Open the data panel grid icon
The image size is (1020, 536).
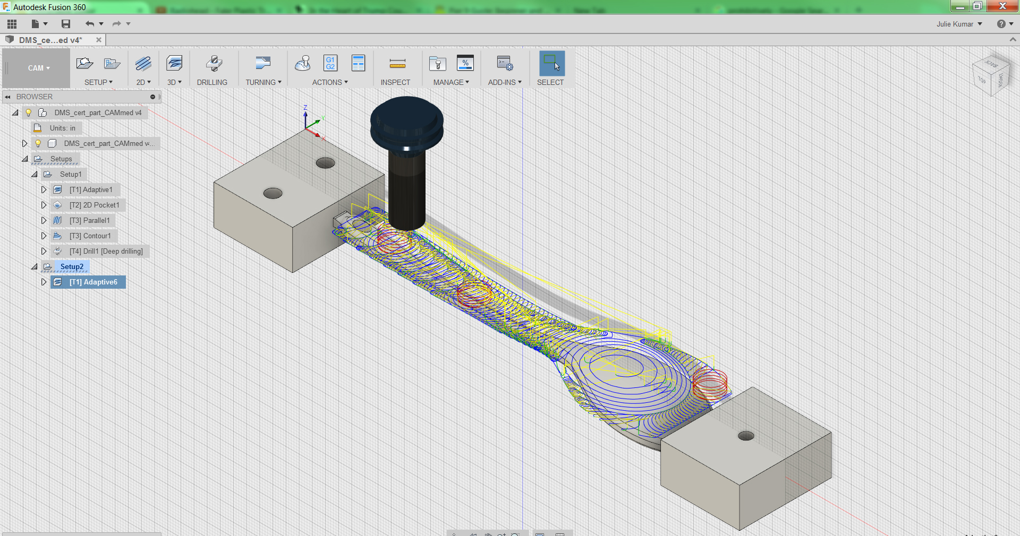[x=12, y=24]
